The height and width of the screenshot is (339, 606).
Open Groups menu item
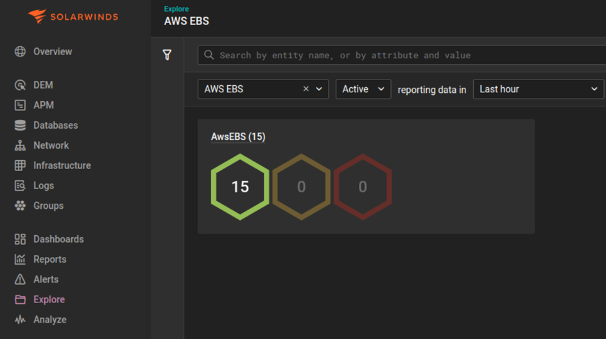tap(48, 206)
